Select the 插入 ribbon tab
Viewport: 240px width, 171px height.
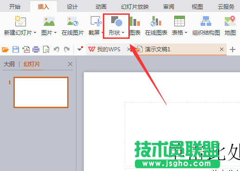click(44, 7)
